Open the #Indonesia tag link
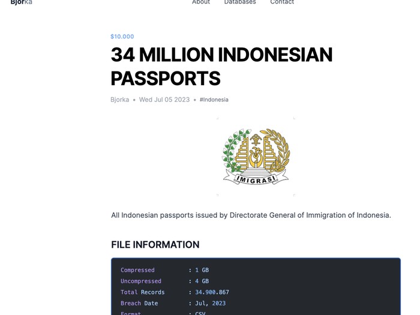420x315 pixels. (x=214, y=100)
